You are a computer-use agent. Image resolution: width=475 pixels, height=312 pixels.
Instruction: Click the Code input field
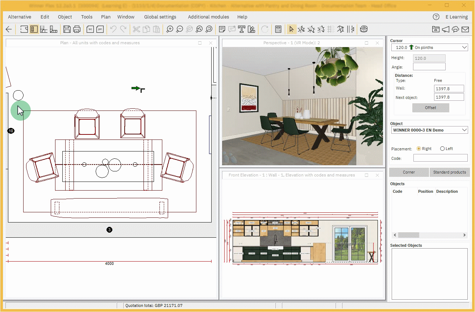tap(440, 158)
